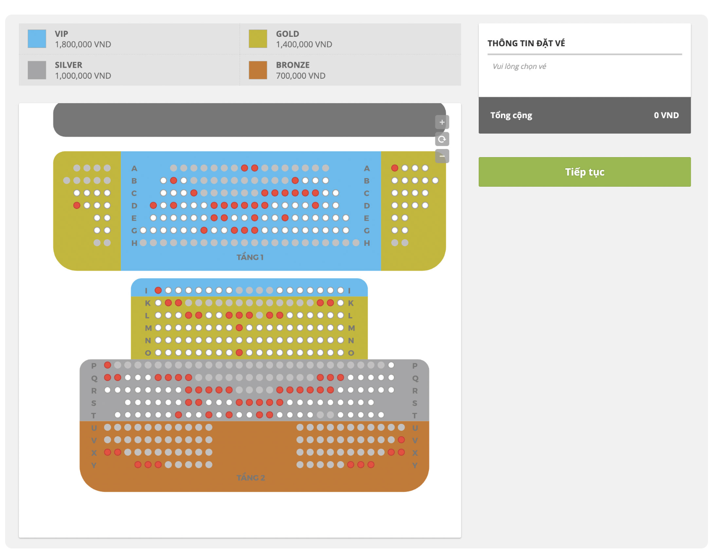Select the rightmost seat in row O
The image size is (714, 554).
[341, 353]
